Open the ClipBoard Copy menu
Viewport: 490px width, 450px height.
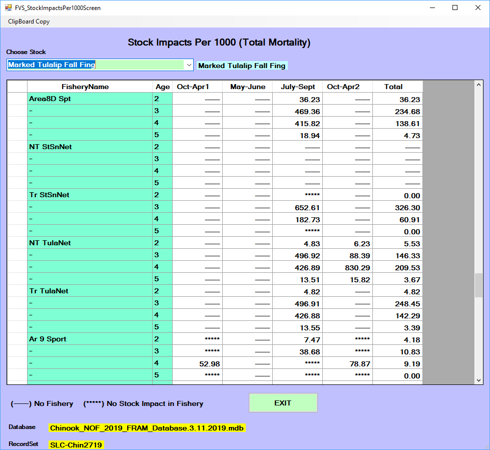tap(29, 21)
